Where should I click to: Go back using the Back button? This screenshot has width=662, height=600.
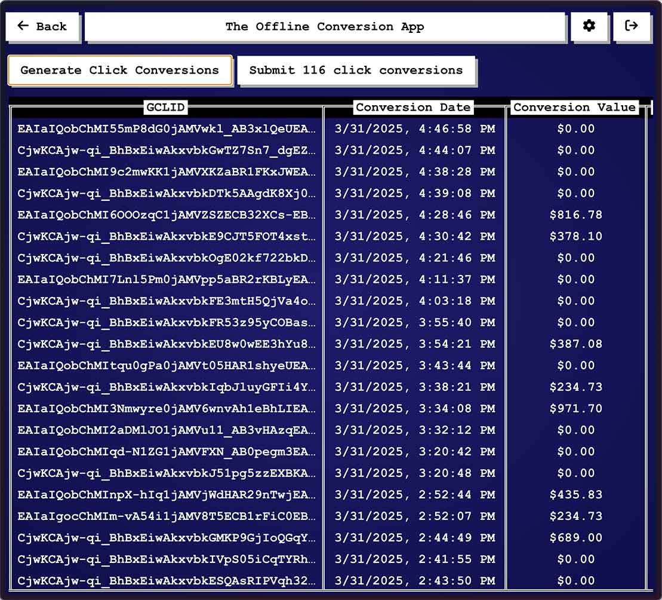tap(42, 26)
